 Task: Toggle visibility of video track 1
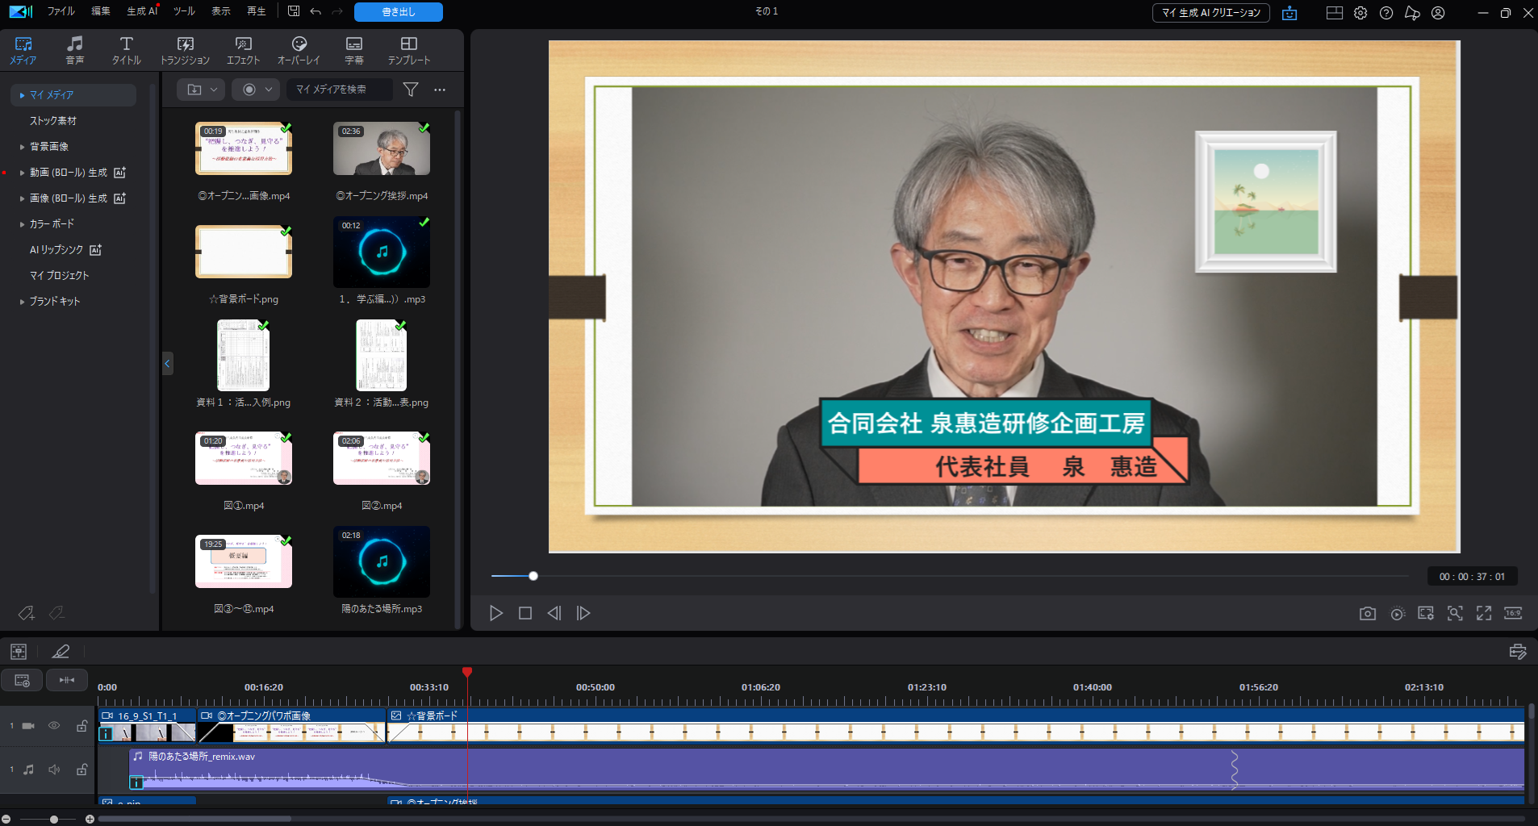54,726
